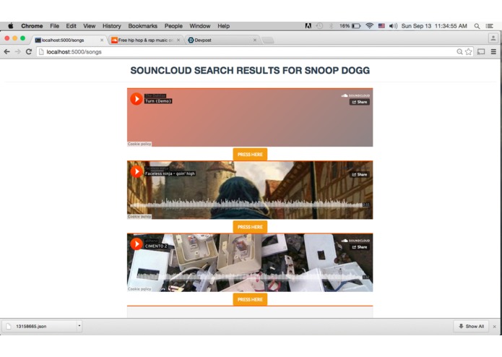Click PRESS HERE below CIMENTO 2 player

(250, 300)
